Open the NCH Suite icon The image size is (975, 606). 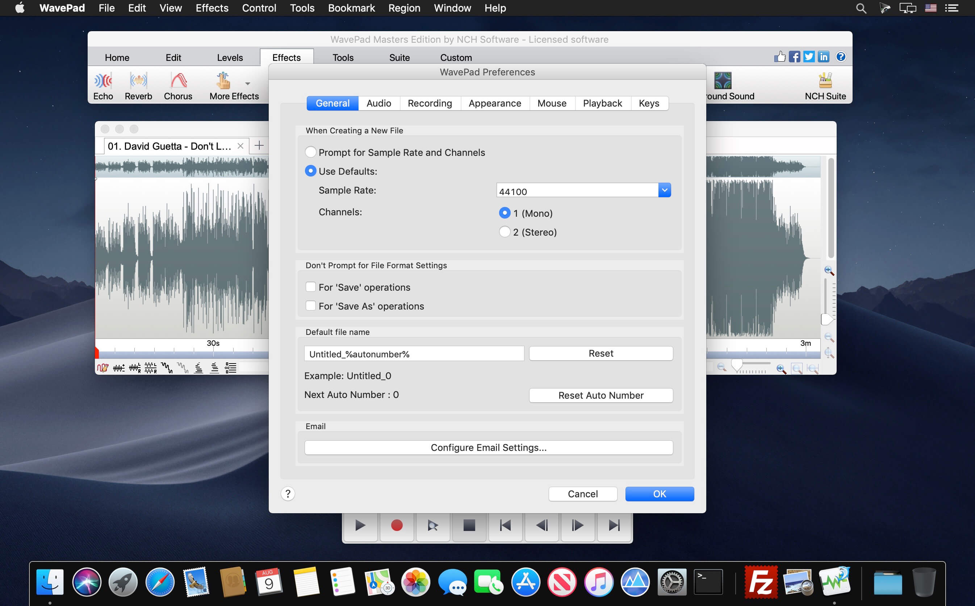click(x=825, y=81)
